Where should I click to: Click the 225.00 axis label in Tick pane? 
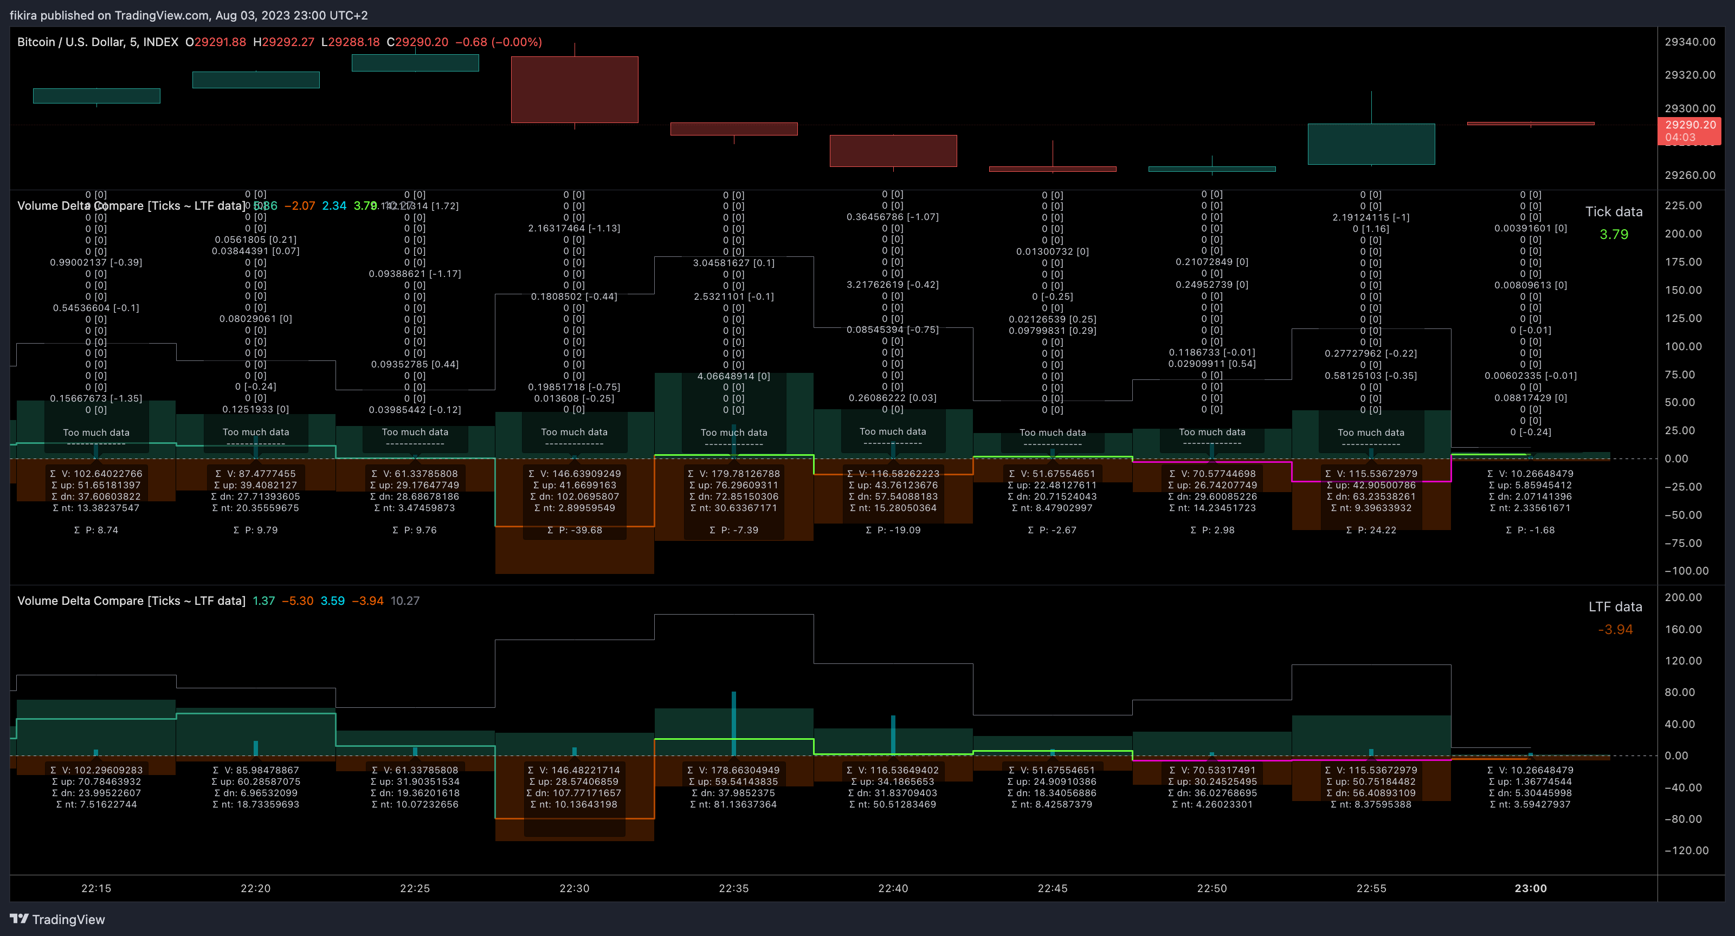pyautogui.click(x=1683, y=205)
